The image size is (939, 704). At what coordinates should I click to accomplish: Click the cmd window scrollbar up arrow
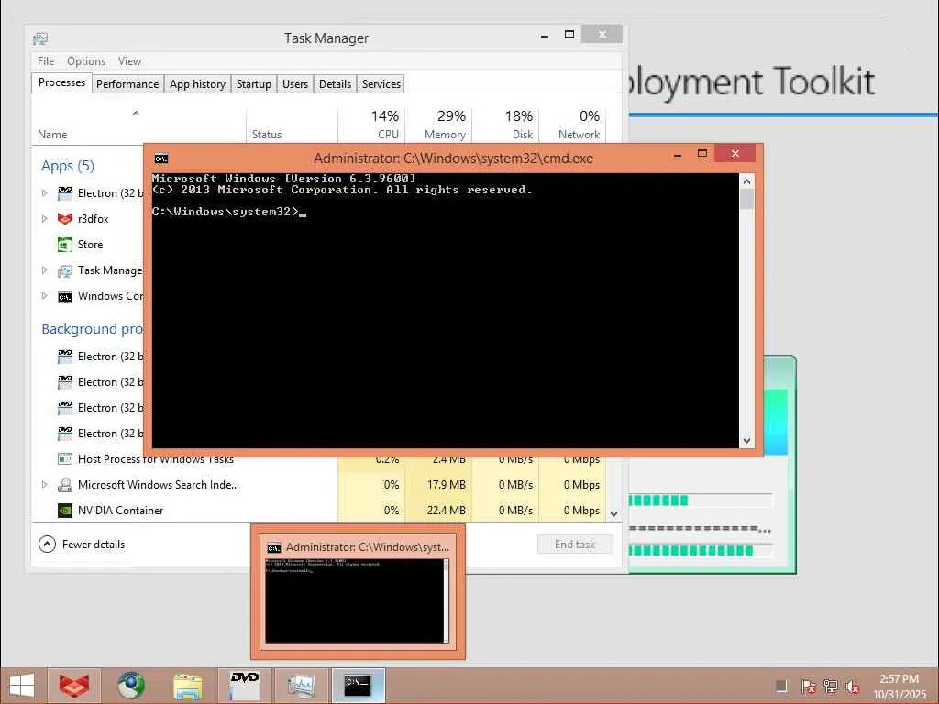click(746, 181)
